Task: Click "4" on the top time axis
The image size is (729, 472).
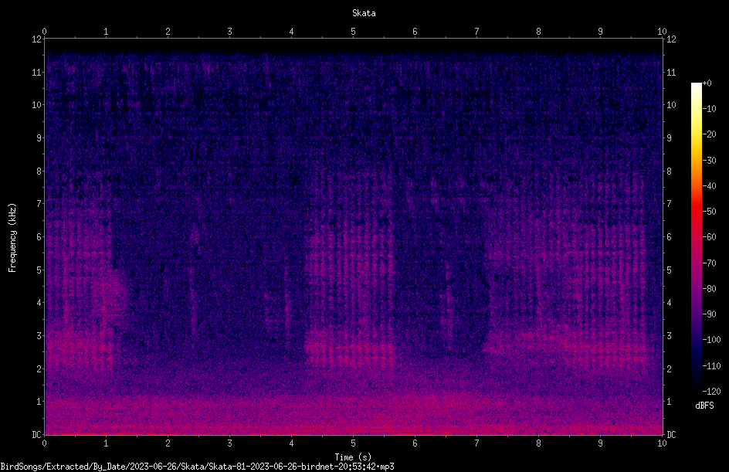Action: pos(291,32)
